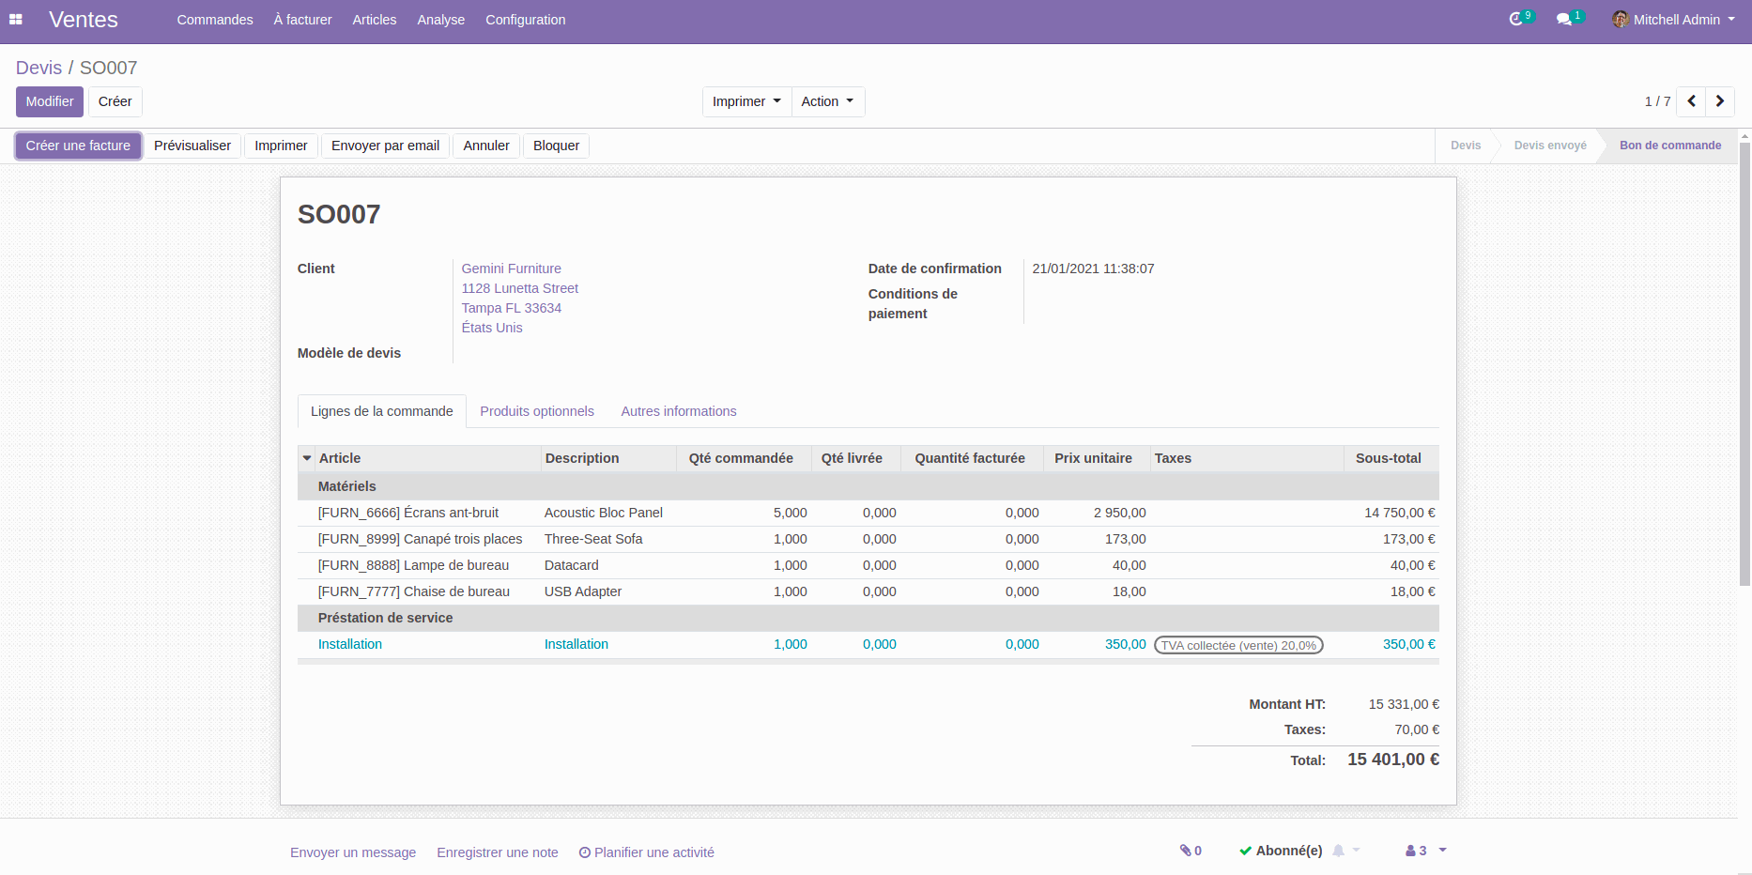Expand the Imprimer dropdown

[745, 101]
